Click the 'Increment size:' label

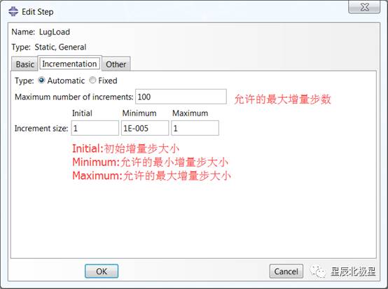(41, 128)
